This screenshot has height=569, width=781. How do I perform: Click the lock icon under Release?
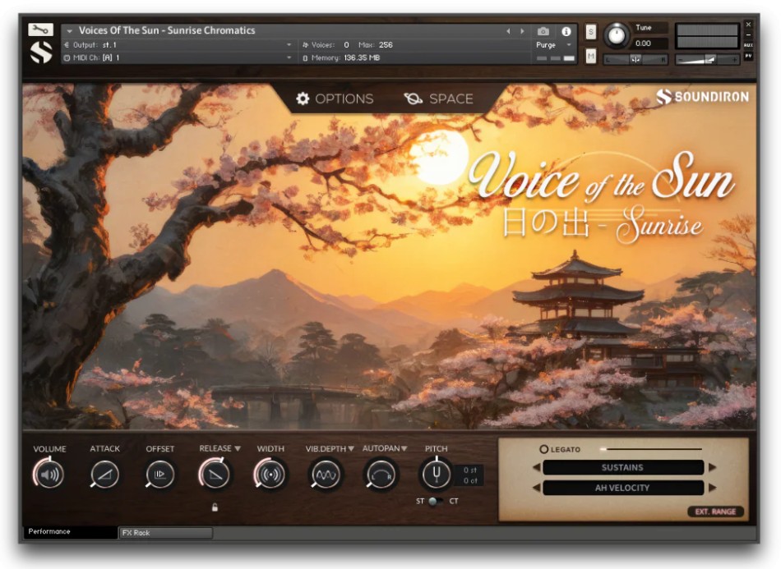click(215, 507)
